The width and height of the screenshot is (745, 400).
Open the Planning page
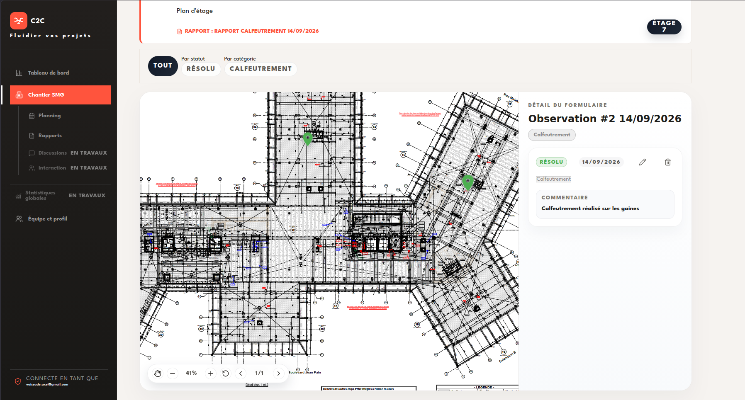pyautogui.click(x=49, y=116)
